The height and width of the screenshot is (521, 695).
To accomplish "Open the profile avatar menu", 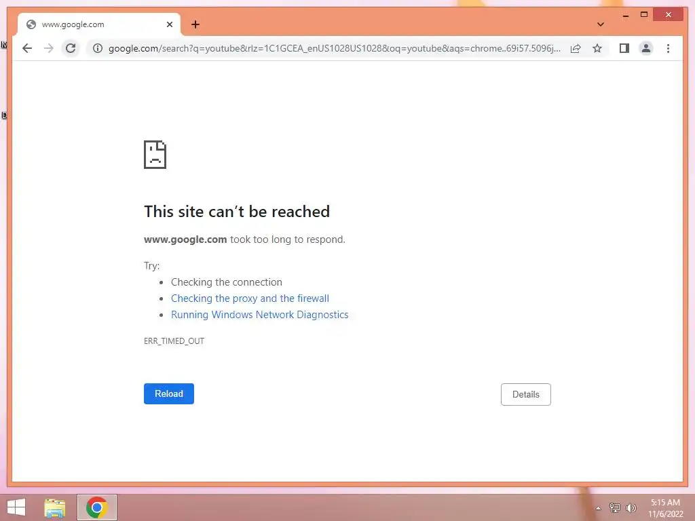I will [x=646, y=48].
